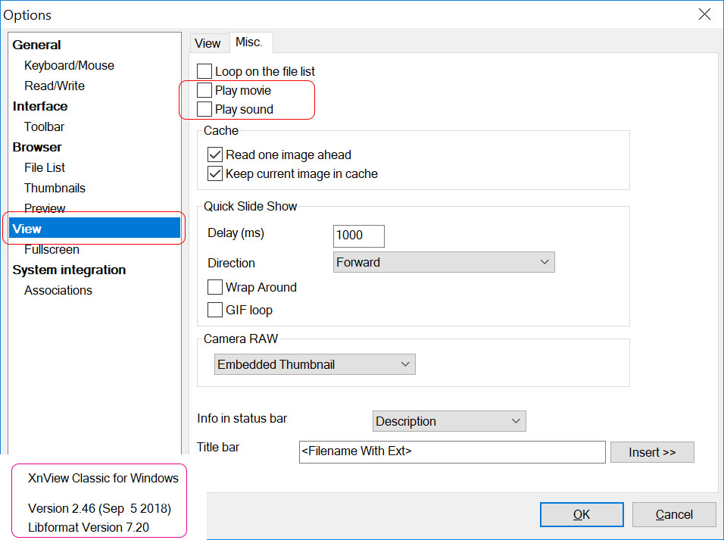Toggle Keep current image in cache
Viewport: 724px width, 540px height.
click(215, 174)
